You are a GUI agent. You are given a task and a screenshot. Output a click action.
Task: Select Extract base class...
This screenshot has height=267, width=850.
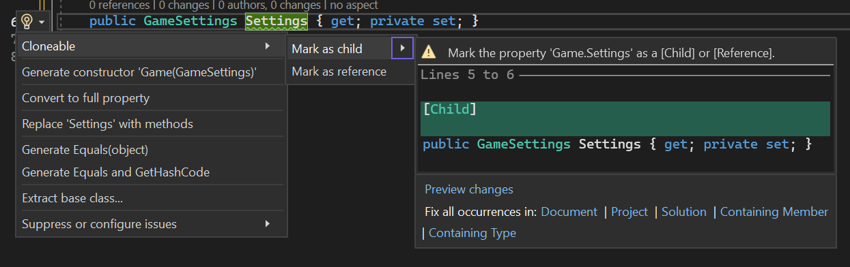point(151,198)
